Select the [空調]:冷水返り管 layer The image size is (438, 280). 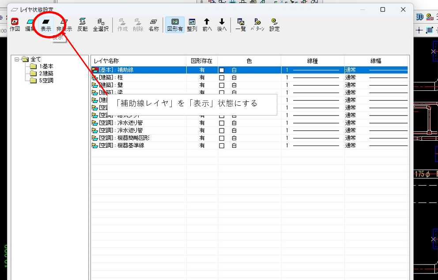(249, 130)
